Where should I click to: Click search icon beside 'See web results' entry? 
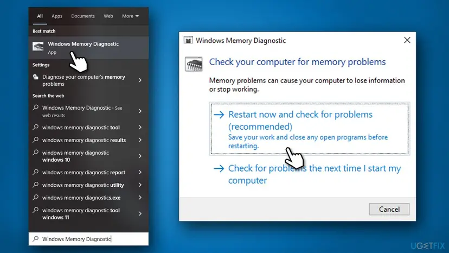coord(35,107)
